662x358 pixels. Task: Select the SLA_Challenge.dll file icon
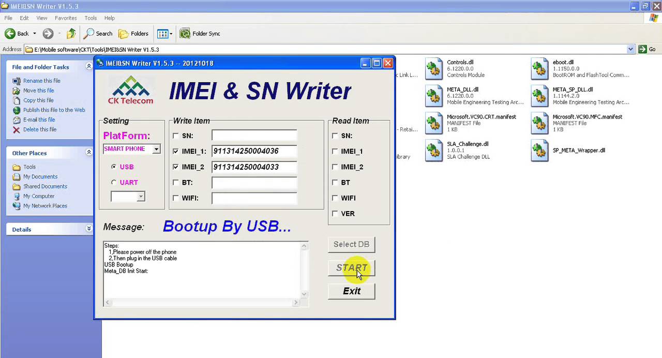(x=434, y=151)
